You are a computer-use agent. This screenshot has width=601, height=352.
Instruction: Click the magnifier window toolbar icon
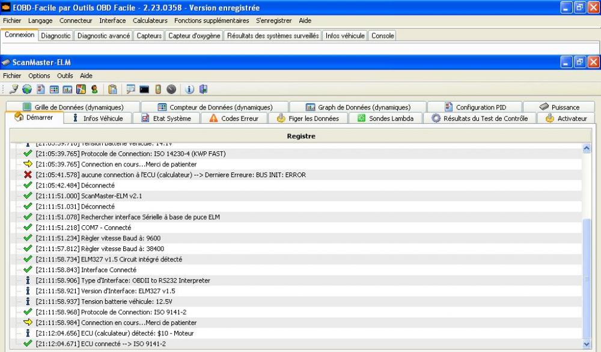(x=130, y=90)
